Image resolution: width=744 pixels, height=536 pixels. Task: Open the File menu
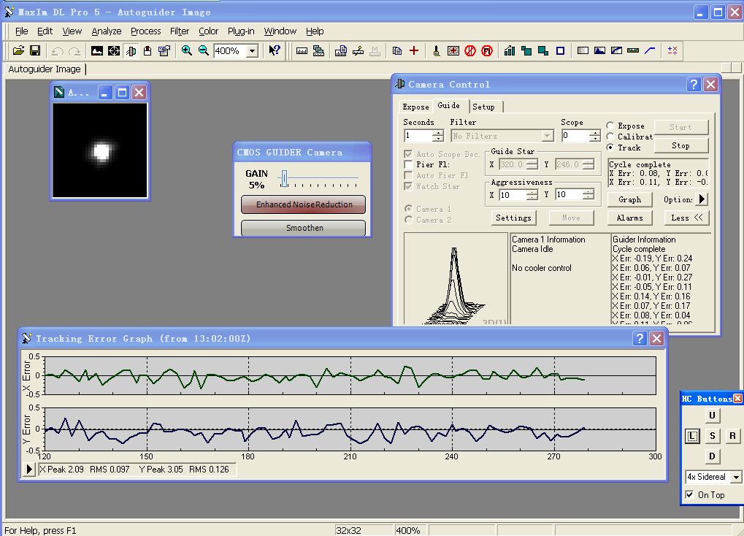pos(21,31)
